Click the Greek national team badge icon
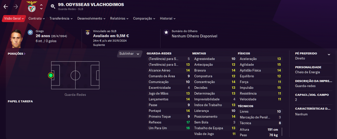 (x=30, y=32)
